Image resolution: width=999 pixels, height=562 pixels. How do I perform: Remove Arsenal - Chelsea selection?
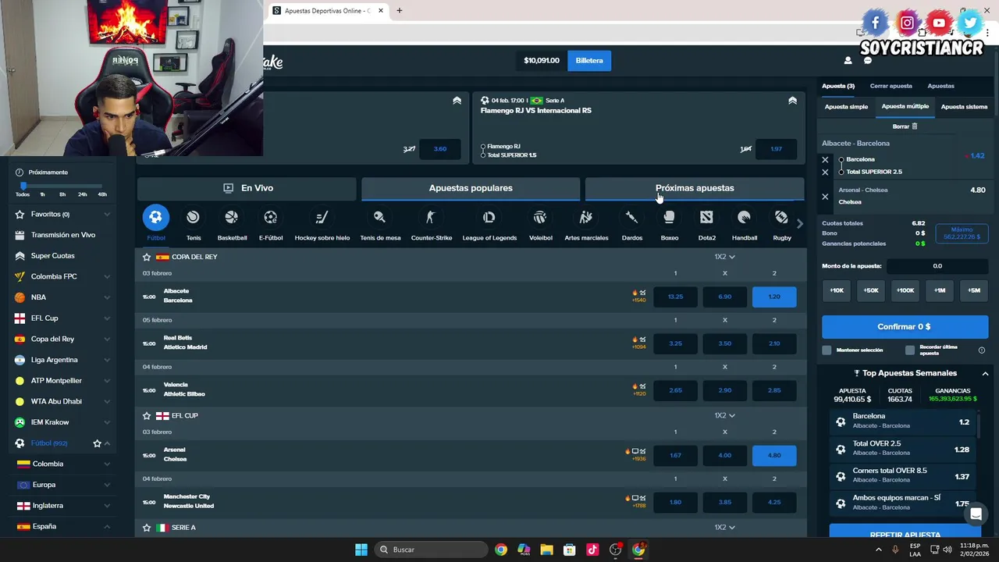tap(825, 197)
